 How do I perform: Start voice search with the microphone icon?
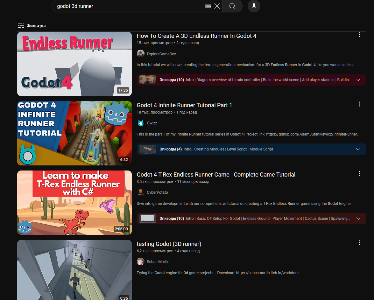(254, 6)
